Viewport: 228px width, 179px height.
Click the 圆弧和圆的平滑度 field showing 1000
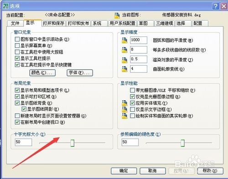(x=139, y=40)
